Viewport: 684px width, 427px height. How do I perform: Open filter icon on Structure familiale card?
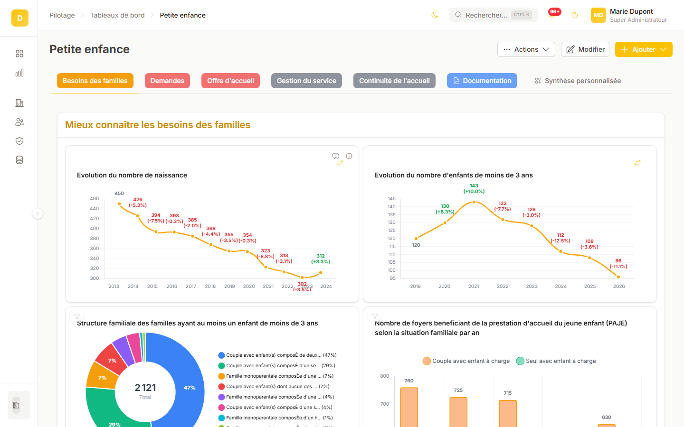click(77, 316)
